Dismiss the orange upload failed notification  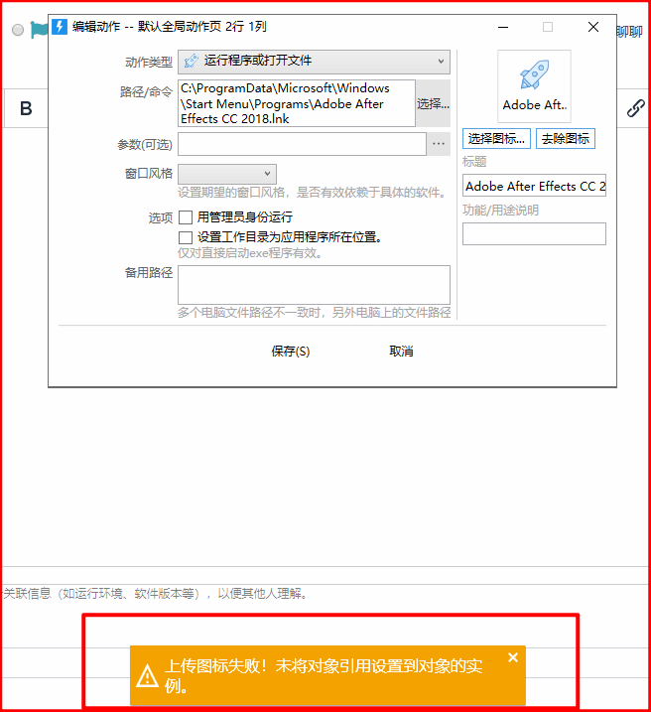coord(513,657)
